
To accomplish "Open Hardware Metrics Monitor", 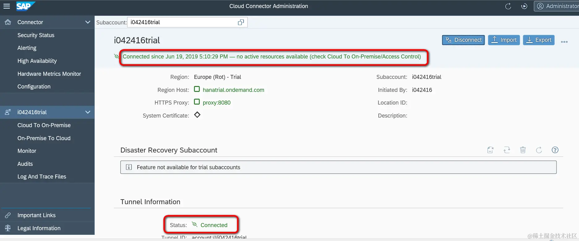I will click(49, 74).
